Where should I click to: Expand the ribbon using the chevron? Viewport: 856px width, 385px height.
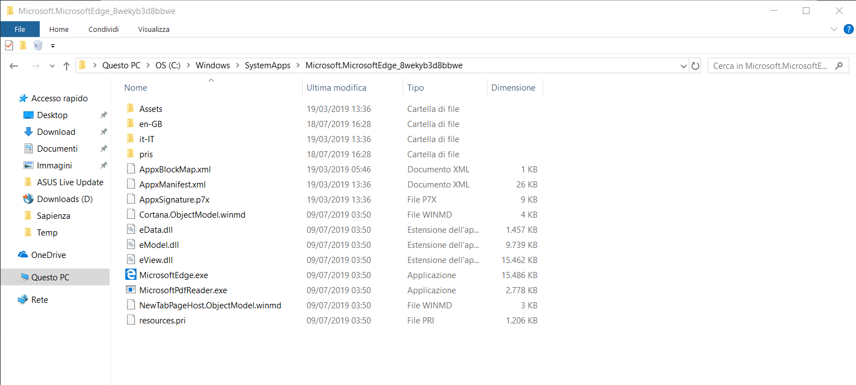pyautogui.click(x=834, y=29)
